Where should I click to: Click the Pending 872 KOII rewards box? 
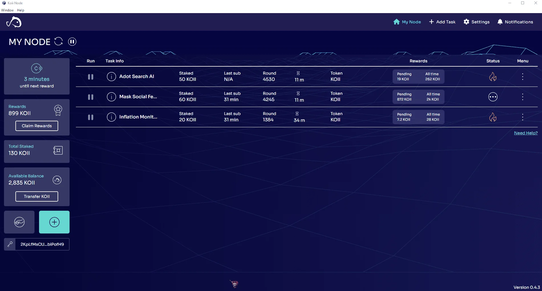click(418, 97)
